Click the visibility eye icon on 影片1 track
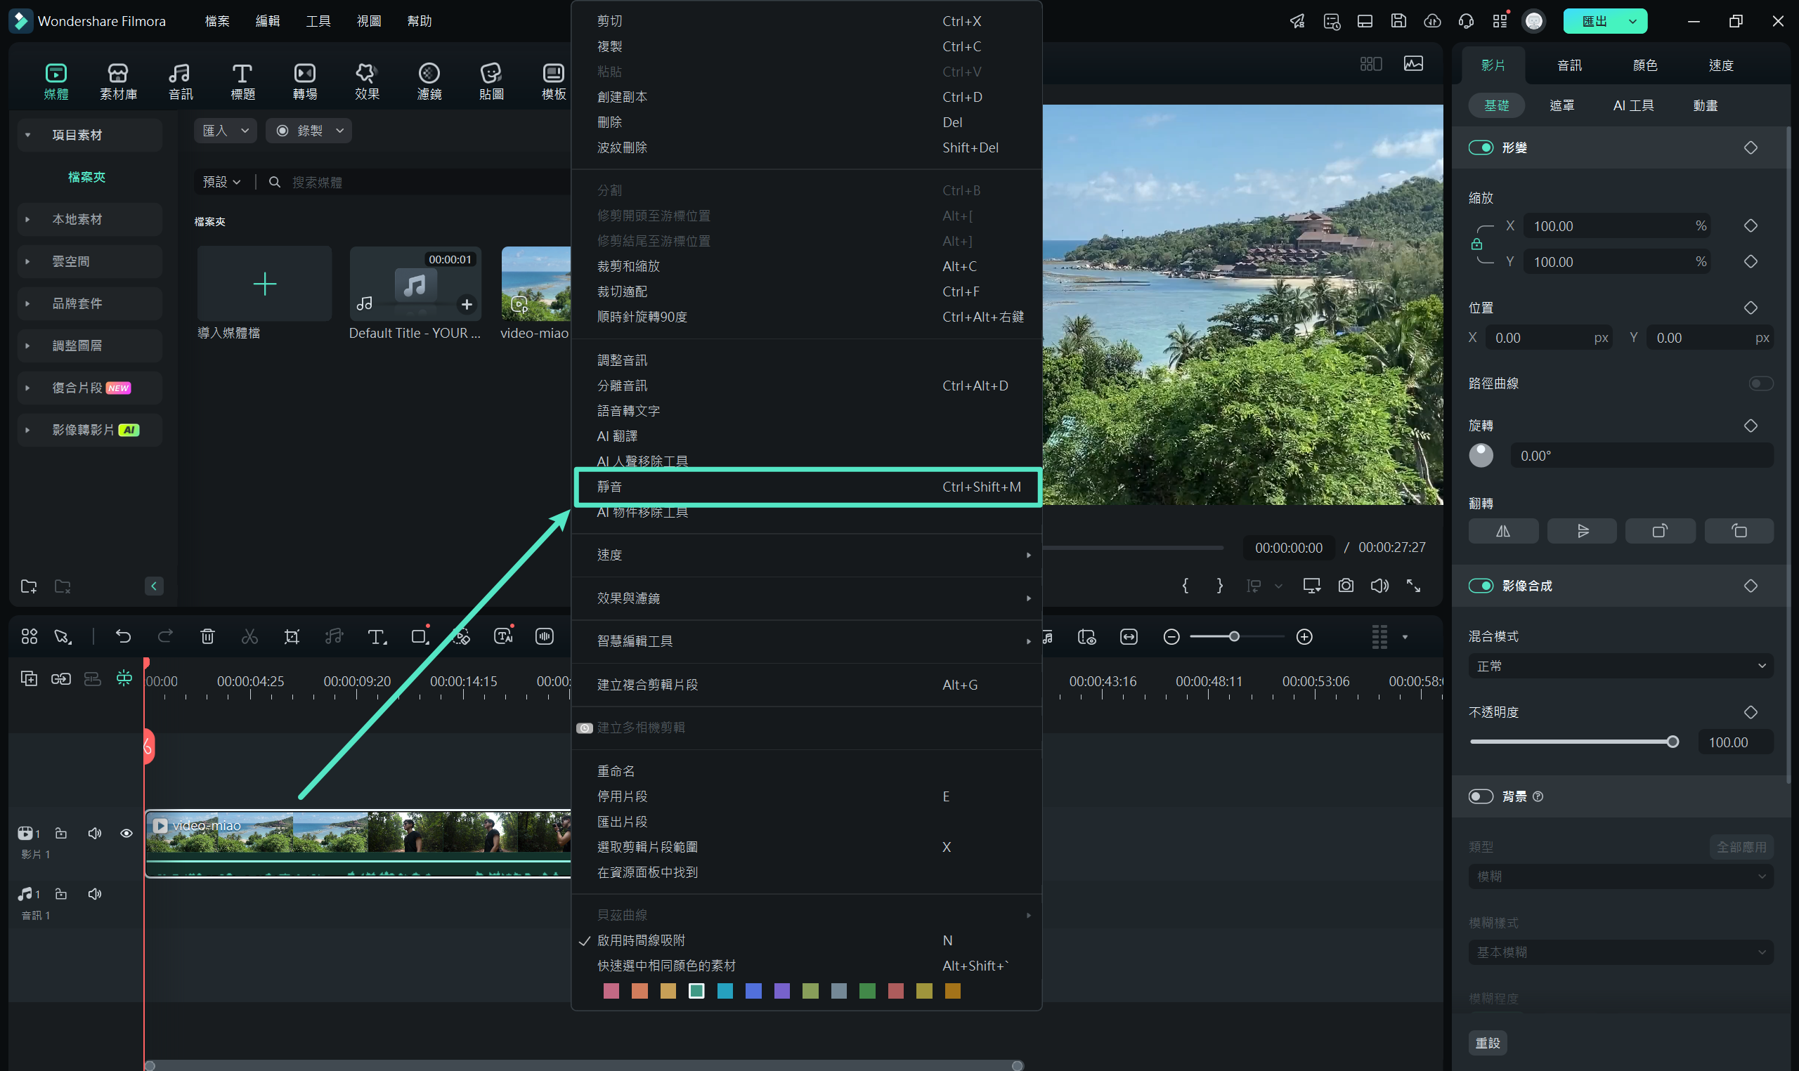The width and height of the screenshot is (1799, 1071). [x=126, y=834]
